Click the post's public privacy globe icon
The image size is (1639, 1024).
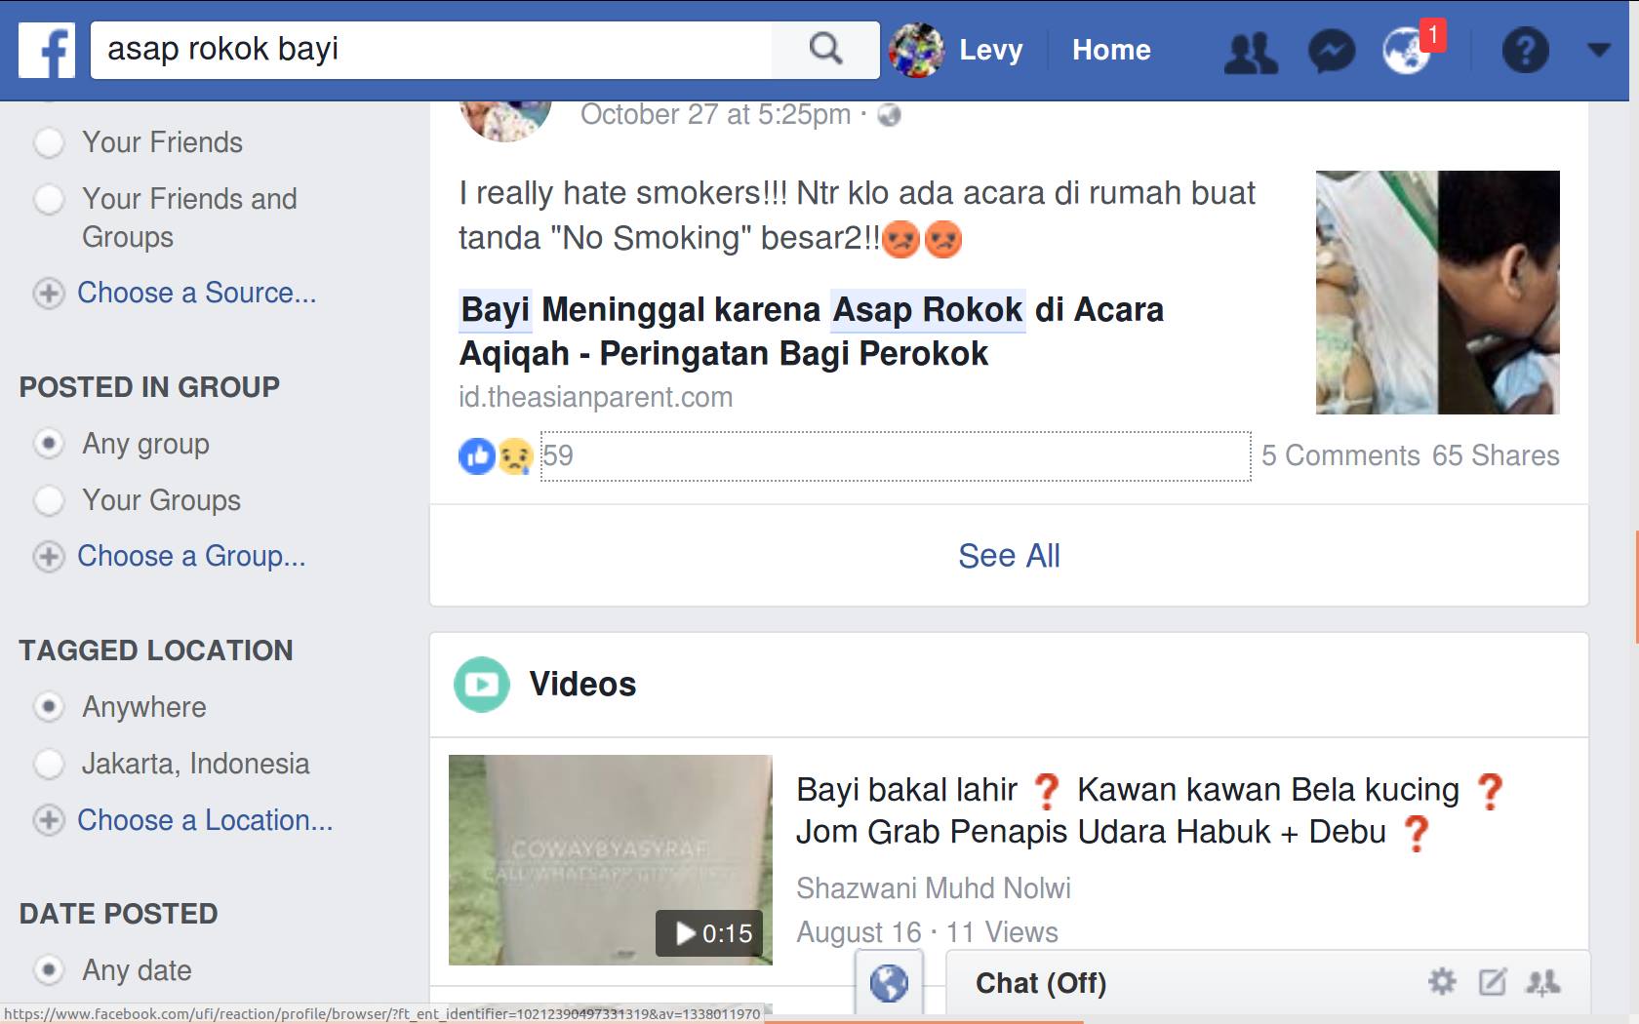pyautogui.click(x=889, y=115)
